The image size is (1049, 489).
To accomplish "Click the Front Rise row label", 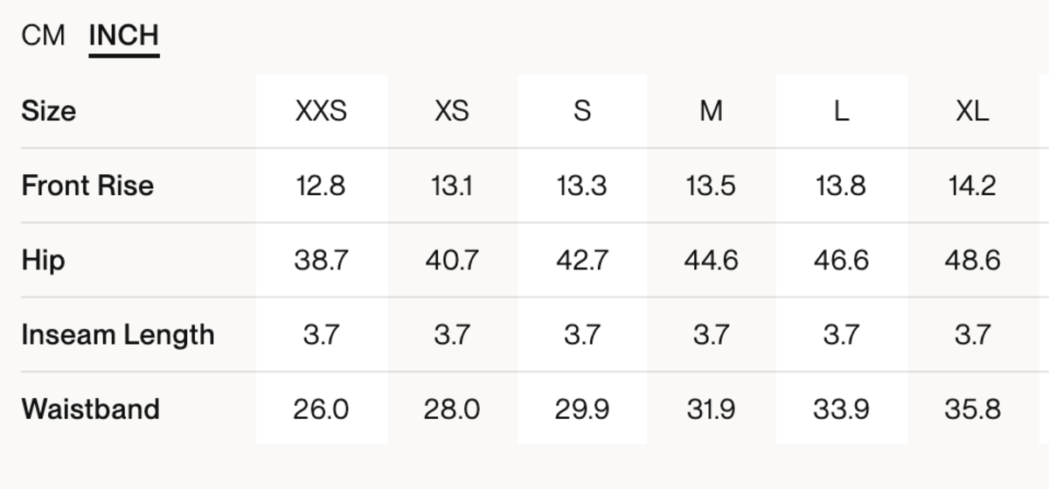I will tap(87, 185).
